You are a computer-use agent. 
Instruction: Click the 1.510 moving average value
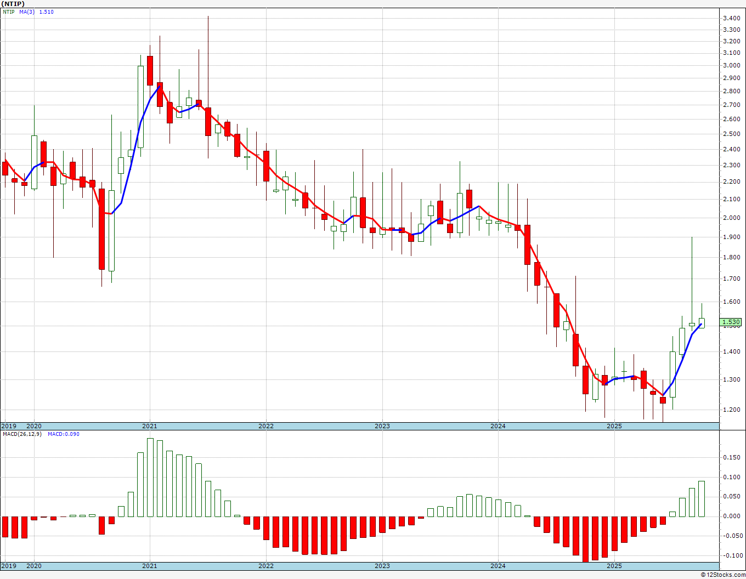click(x=47, y=12)
